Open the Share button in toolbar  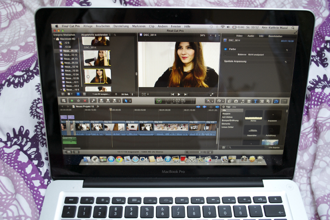tap(284, 101)
